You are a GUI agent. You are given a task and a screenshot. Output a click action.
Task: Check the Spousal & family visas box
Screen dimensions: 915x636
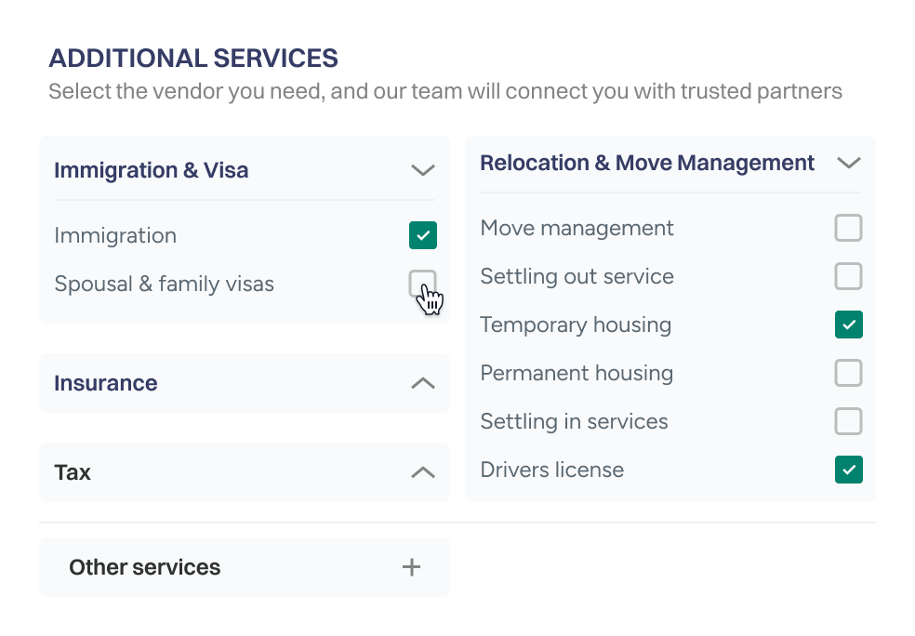(423, 284)
